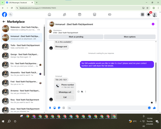Open Fred 1bed 1bath conversation
The width and height of the screenshot is (161, 129).
click(22, 83)
